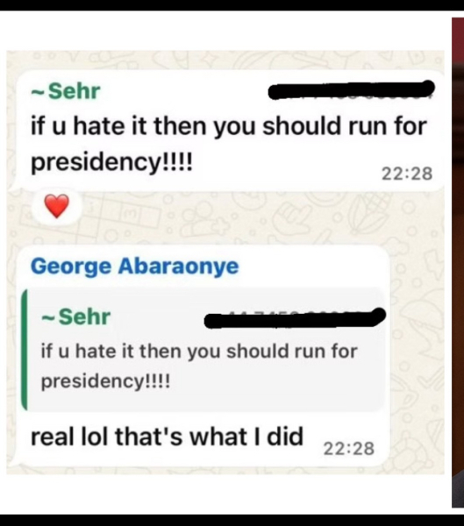Click the 22:28 timestamp on Sehr's message
Image resolution: width=464 pixels, height=526 pixels.
coord(407,174)
